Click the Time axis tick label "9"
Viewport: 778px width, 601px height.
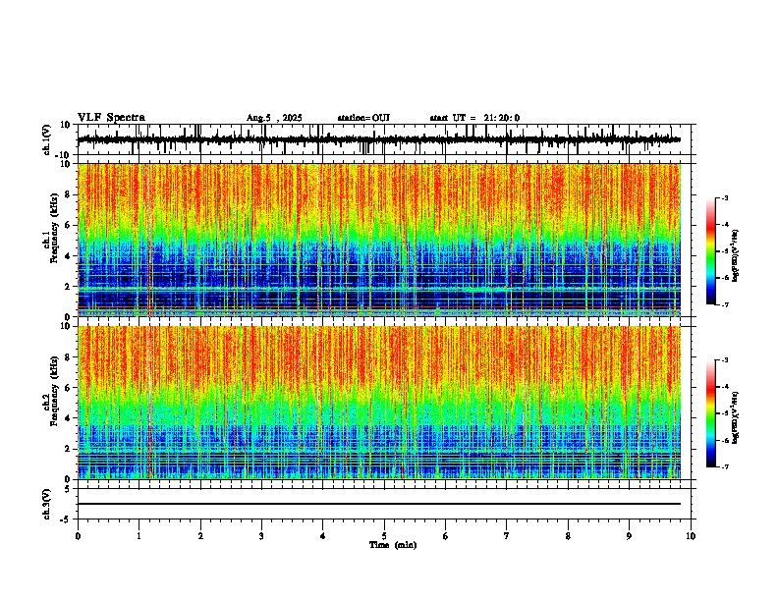(629, 536)
